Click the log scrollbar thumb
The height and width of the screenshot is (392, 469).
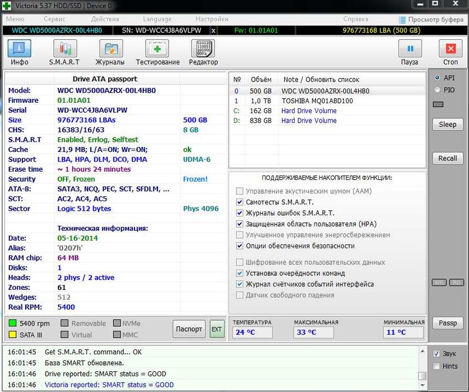click(x=422, y=376)
